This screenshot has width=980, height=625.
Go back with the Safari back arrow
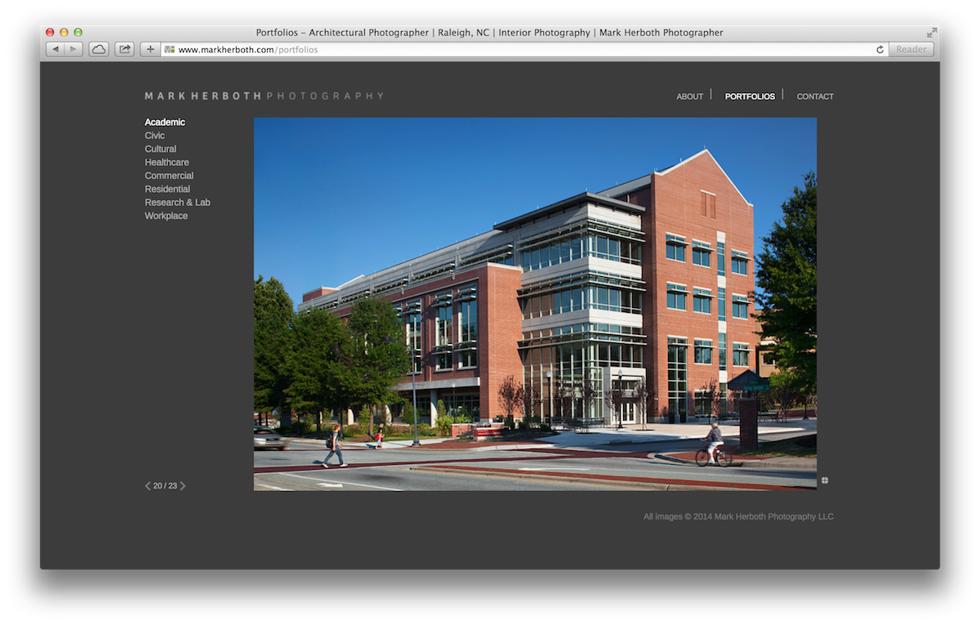[x=55, y=49]
